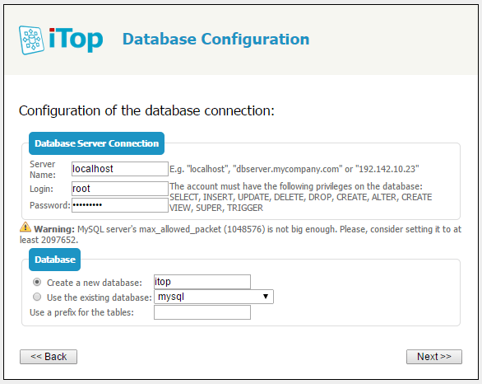Focus the Server Name field containing localhost
482x384 pixels.
tap(120, 169)
